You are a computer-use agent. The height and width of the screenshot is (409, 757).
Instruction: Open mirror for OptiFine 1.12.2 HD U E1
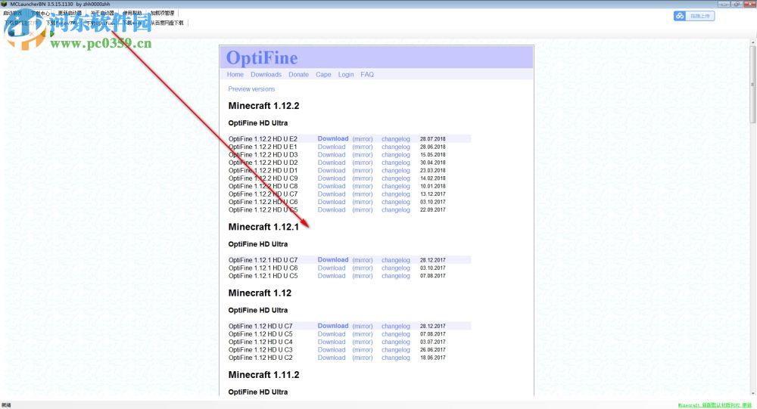[363, 147]
